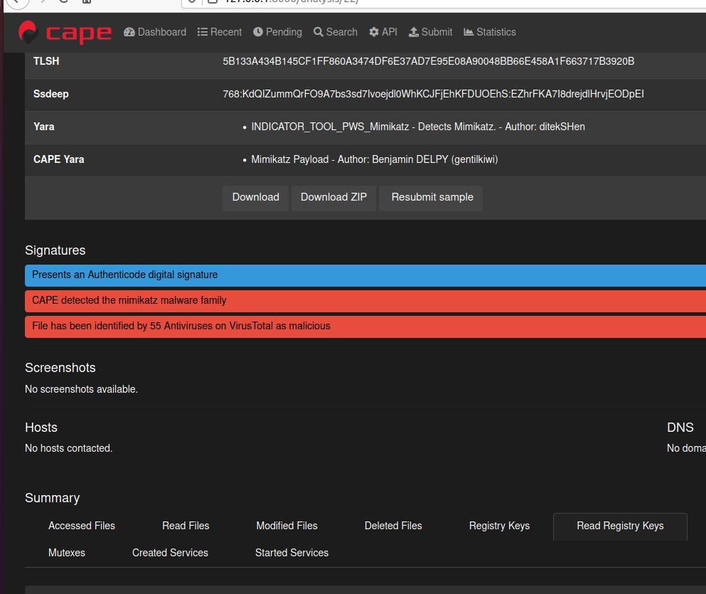Click the CAPE logo to go home
Viewport: 706px width, 594px height.
tap(65, 32)
